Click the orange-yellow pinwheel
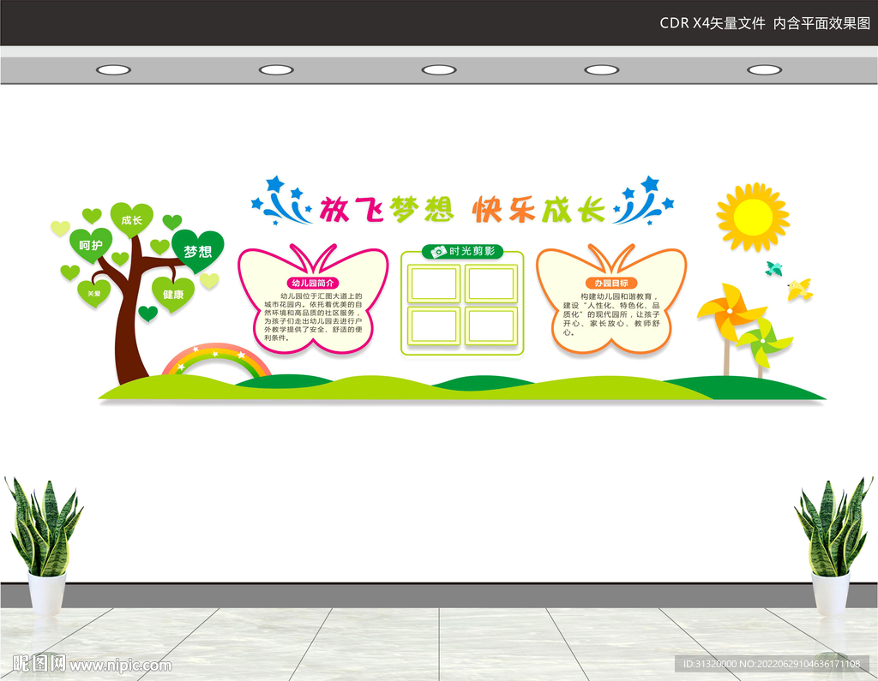This screenshot has width=878, height=681. 731,313
